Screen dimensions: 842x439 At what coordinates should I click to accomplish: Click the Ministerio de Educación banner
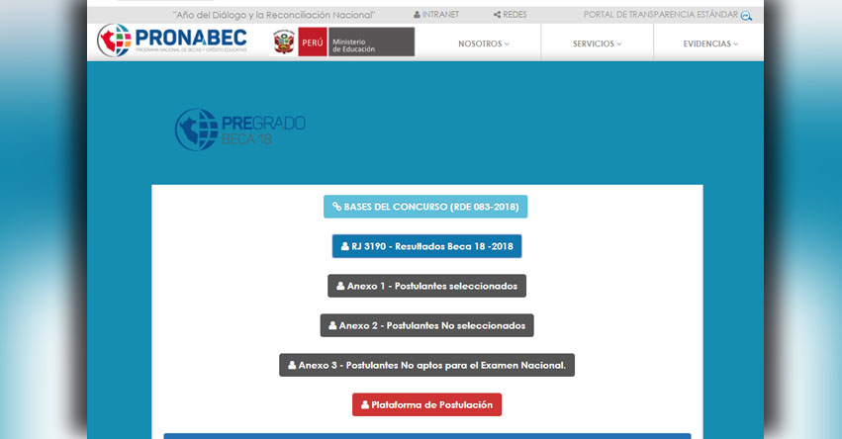point(372,42)
